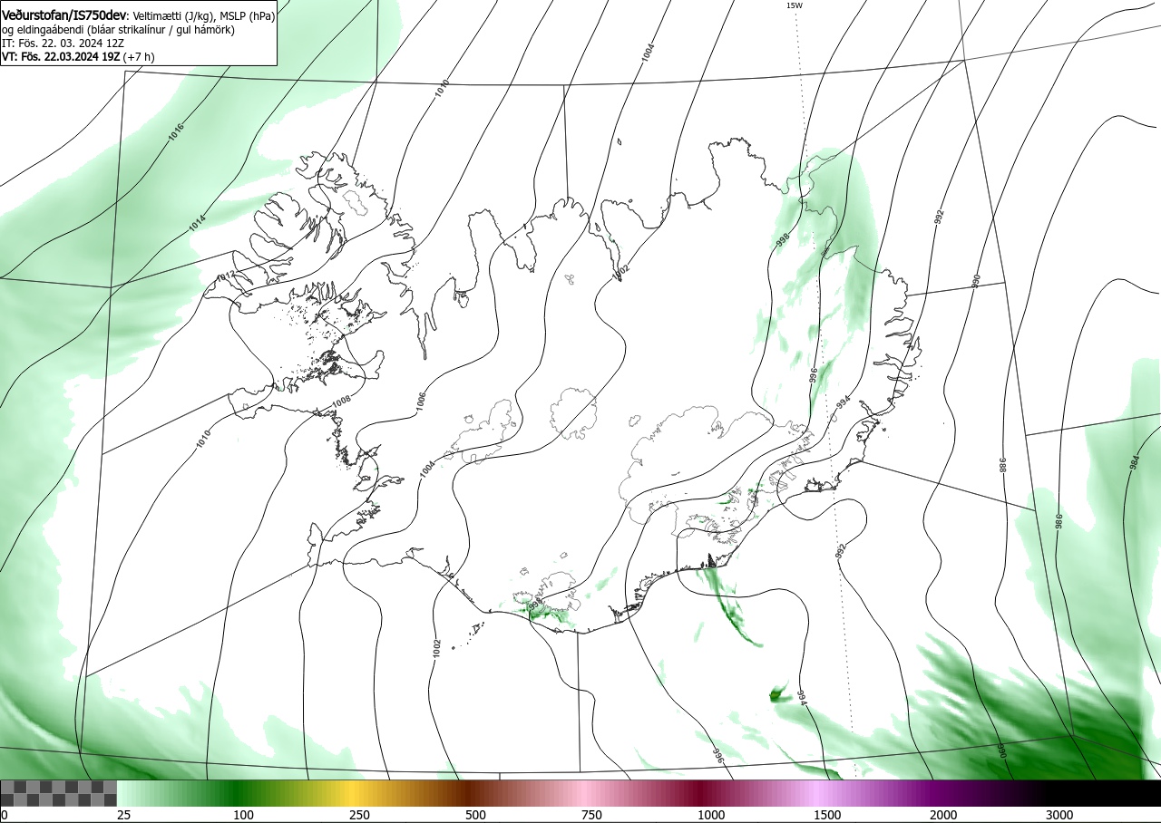Select the colorbar value '500'
1161x823 pixels.
(x=476, y=815)
